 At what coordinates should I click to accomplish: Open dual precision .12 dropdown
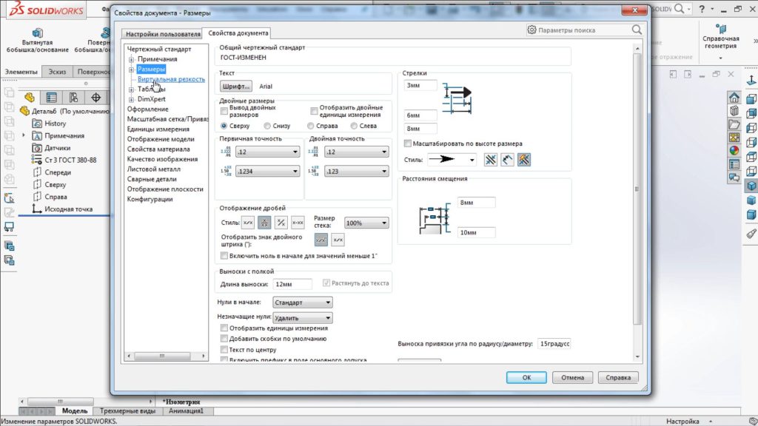click(356, 152)
